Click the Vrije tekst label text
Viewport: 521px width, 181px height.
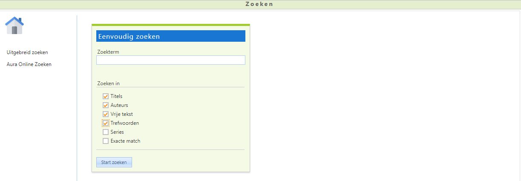(122, 114)
